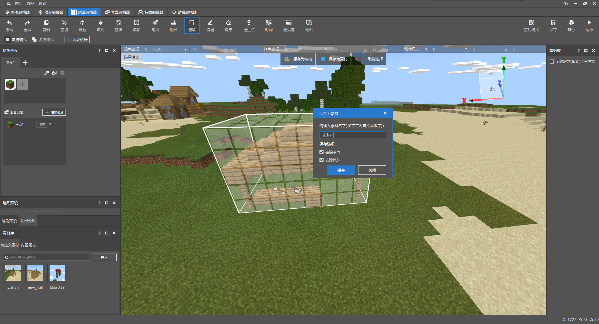Viewport: 599px width, 324px height.
Task: Enable 同时复制(剪切)空气方块 checkbox
Action: [x=552, y=62]
